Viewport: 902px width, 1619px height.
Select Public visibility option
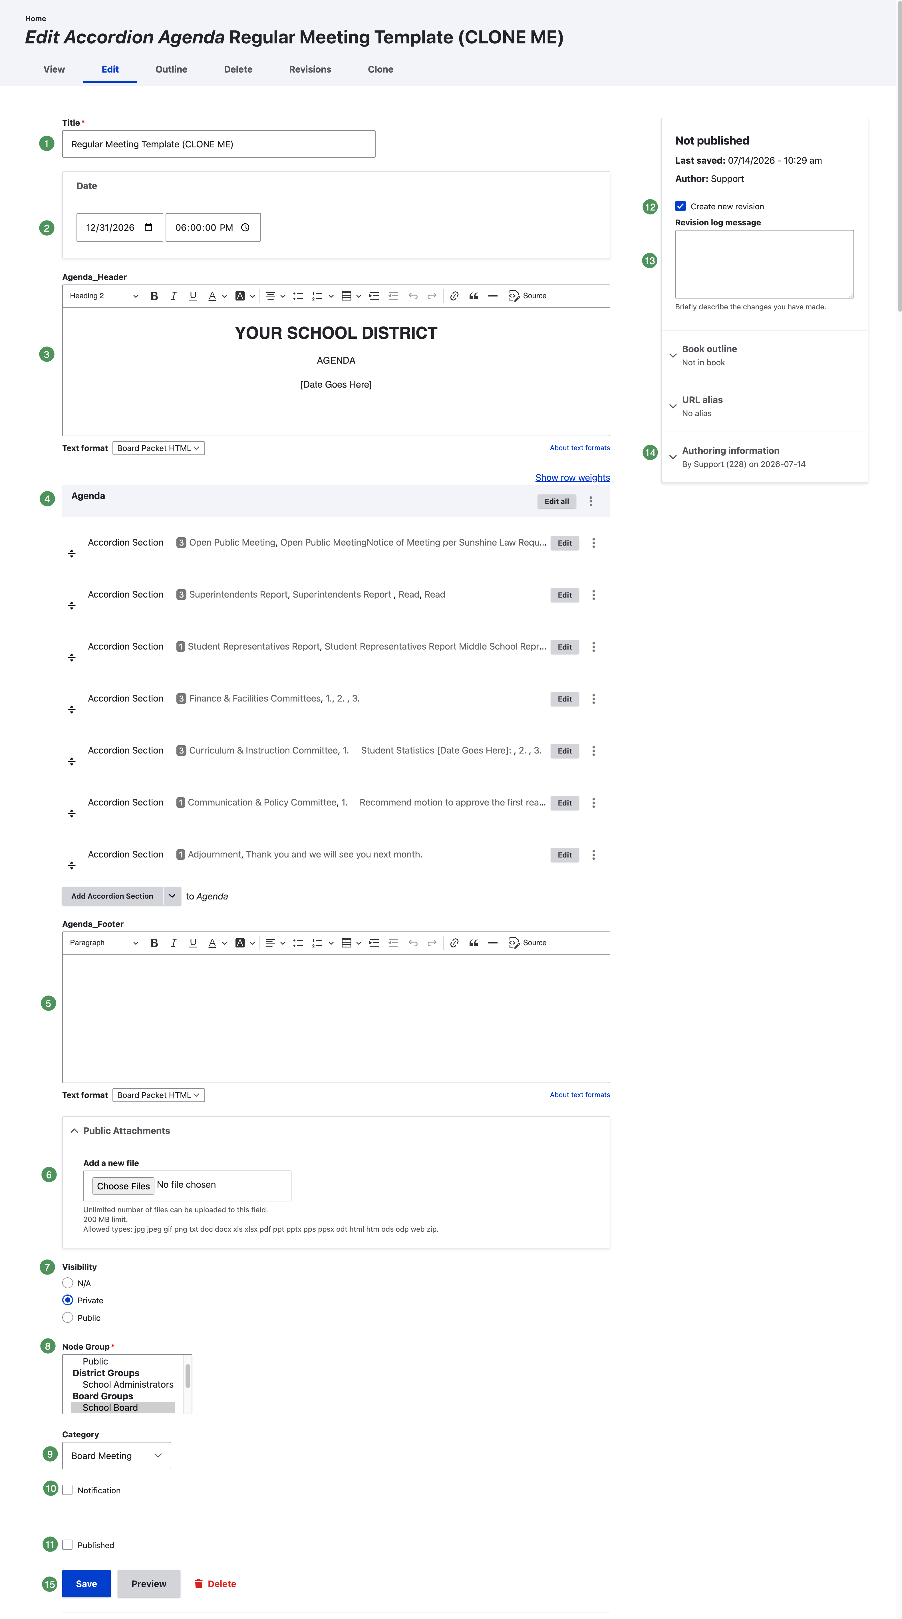(x=68, y=1317)
